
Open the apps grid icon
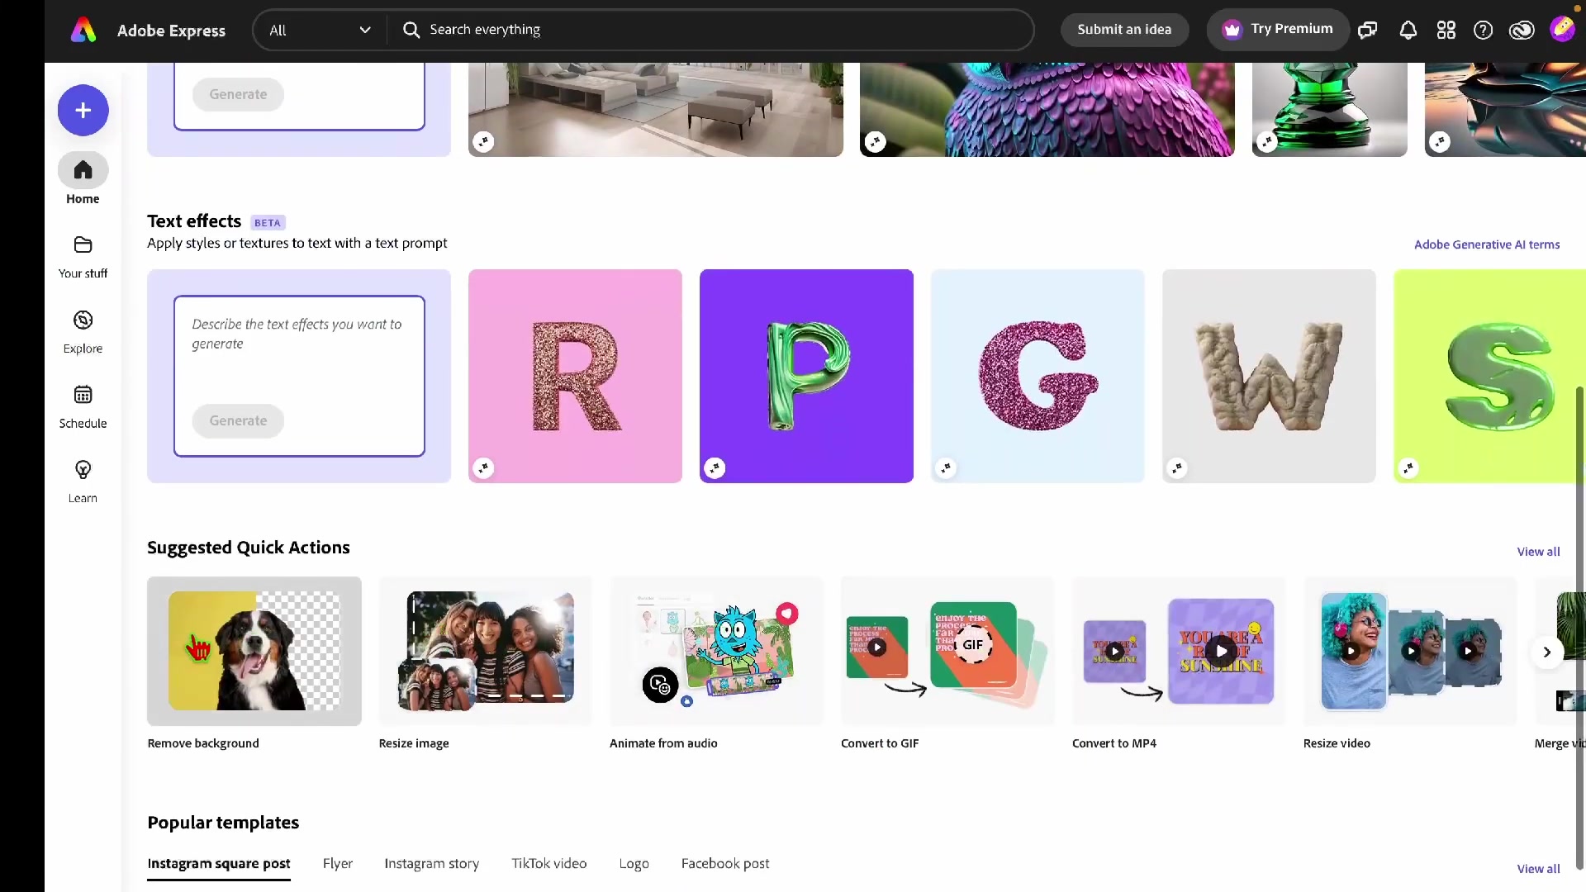click(1446, 31)
